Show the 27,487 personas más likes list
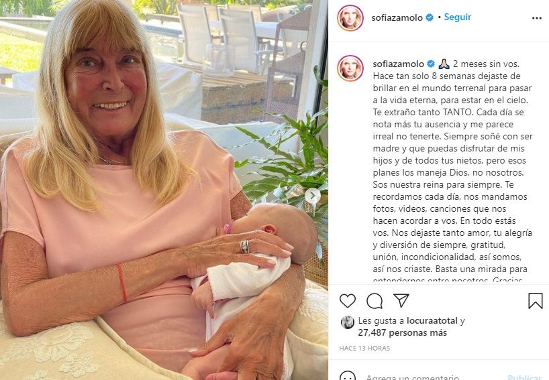 (x=402, y=333)
